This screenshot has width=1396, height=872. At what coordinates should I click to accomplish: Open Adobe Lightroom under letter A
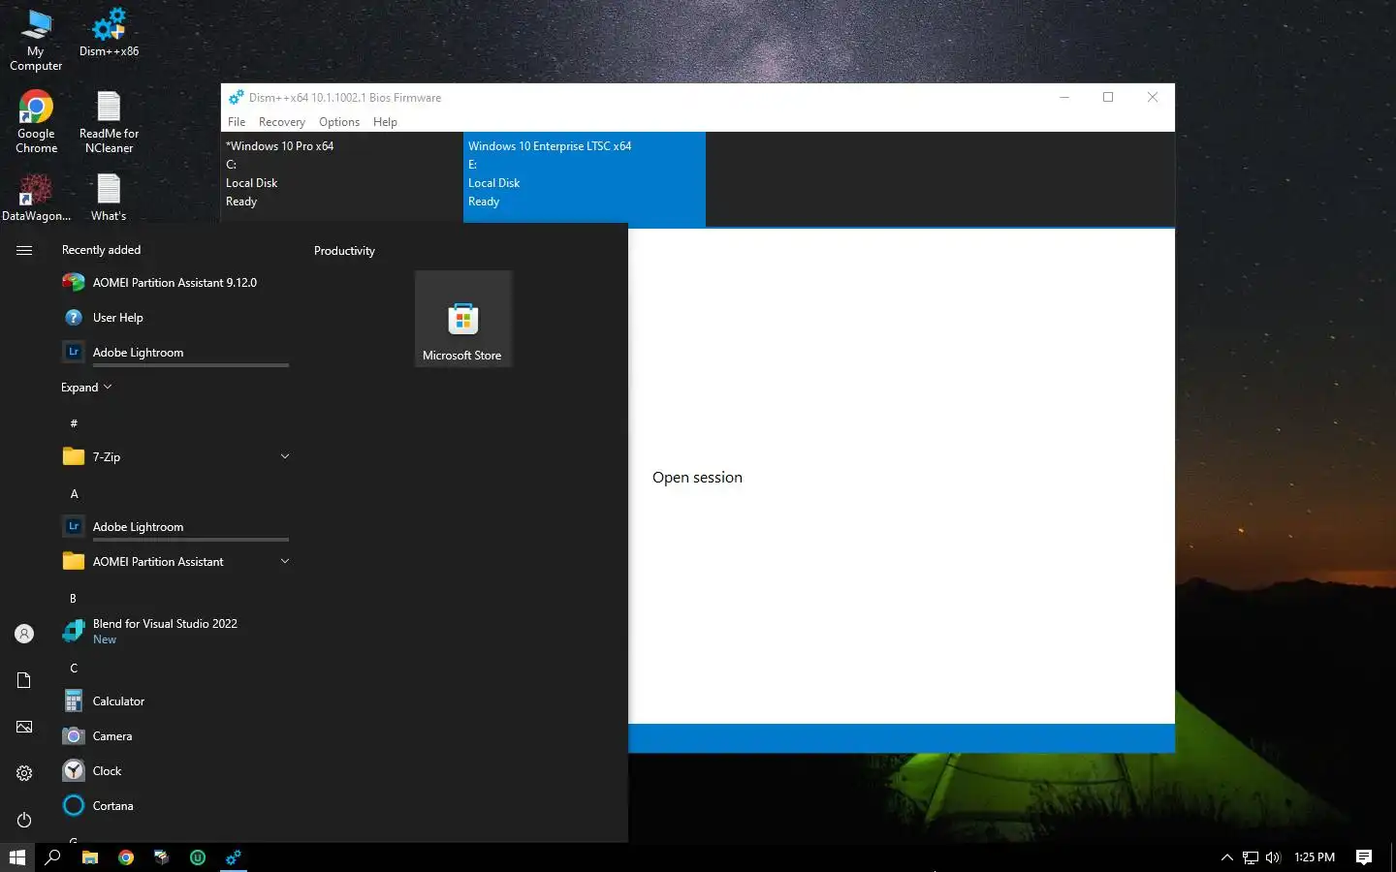pyautogui.click(x=174, y=527)
